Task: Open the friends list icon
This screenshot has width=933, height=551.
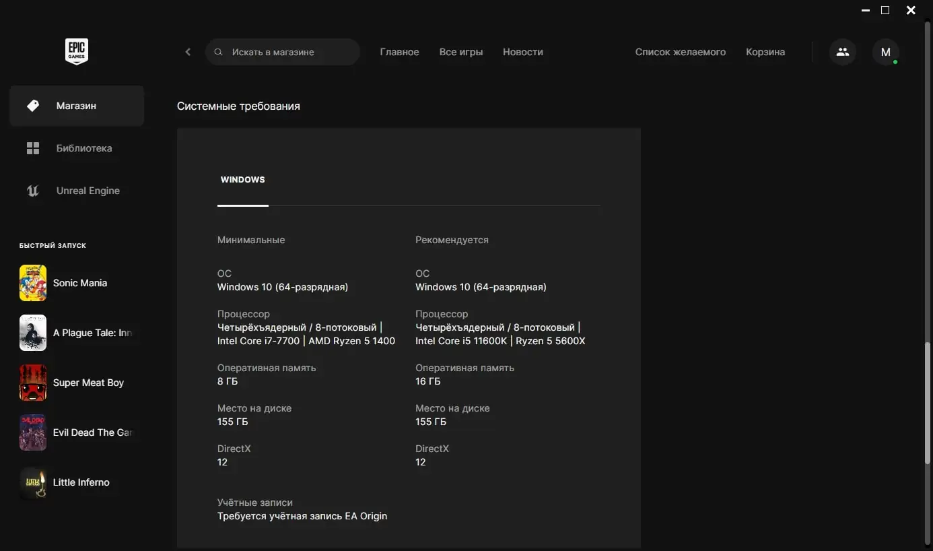Action: 842,52
